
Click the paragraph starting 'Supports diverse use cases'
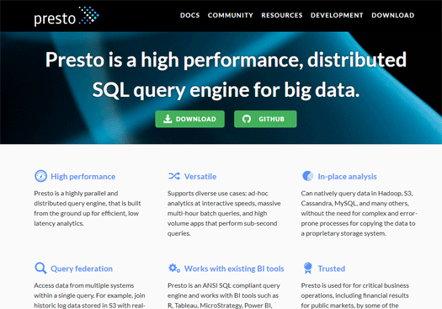pyautogui.click(x=224, y=213)
